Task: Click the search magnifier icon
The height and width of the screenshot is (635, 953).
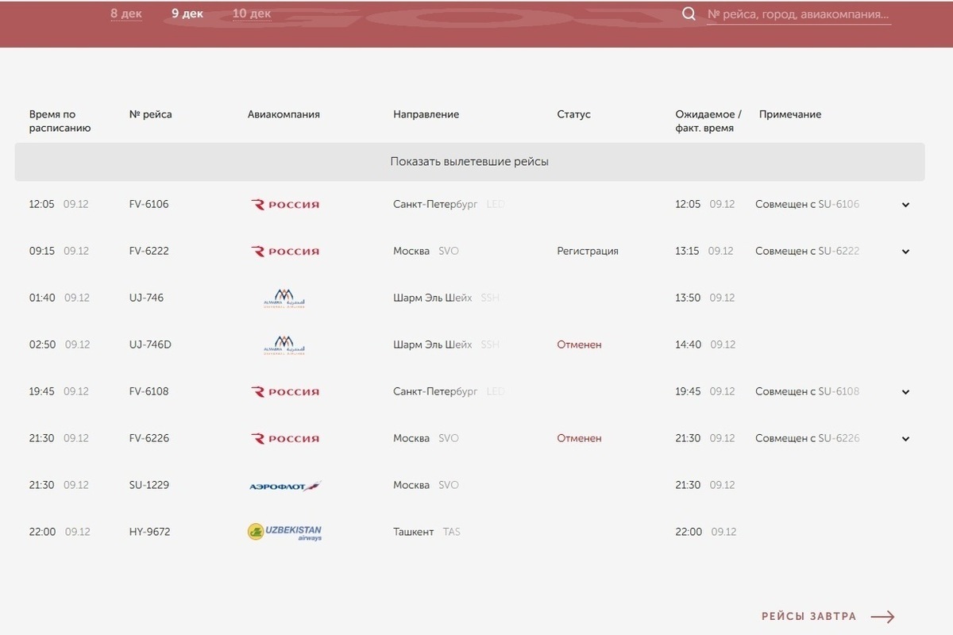Action: [x=689, y=14]
